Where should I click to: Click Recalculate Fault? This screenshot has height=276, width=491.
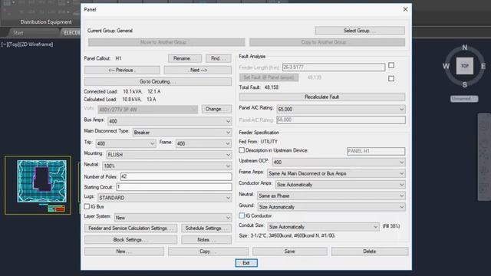[322, 97]
